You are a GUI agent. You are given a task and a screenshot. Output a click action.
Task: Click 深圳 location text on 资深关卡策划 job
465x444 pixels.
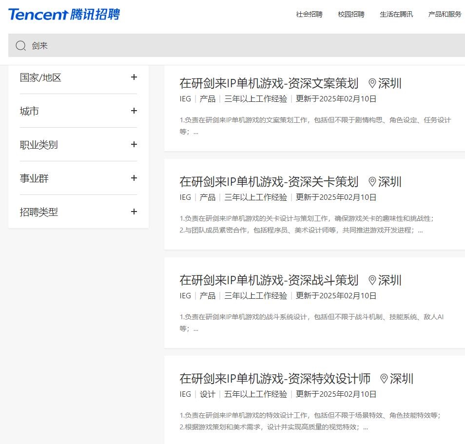[389, 182]
